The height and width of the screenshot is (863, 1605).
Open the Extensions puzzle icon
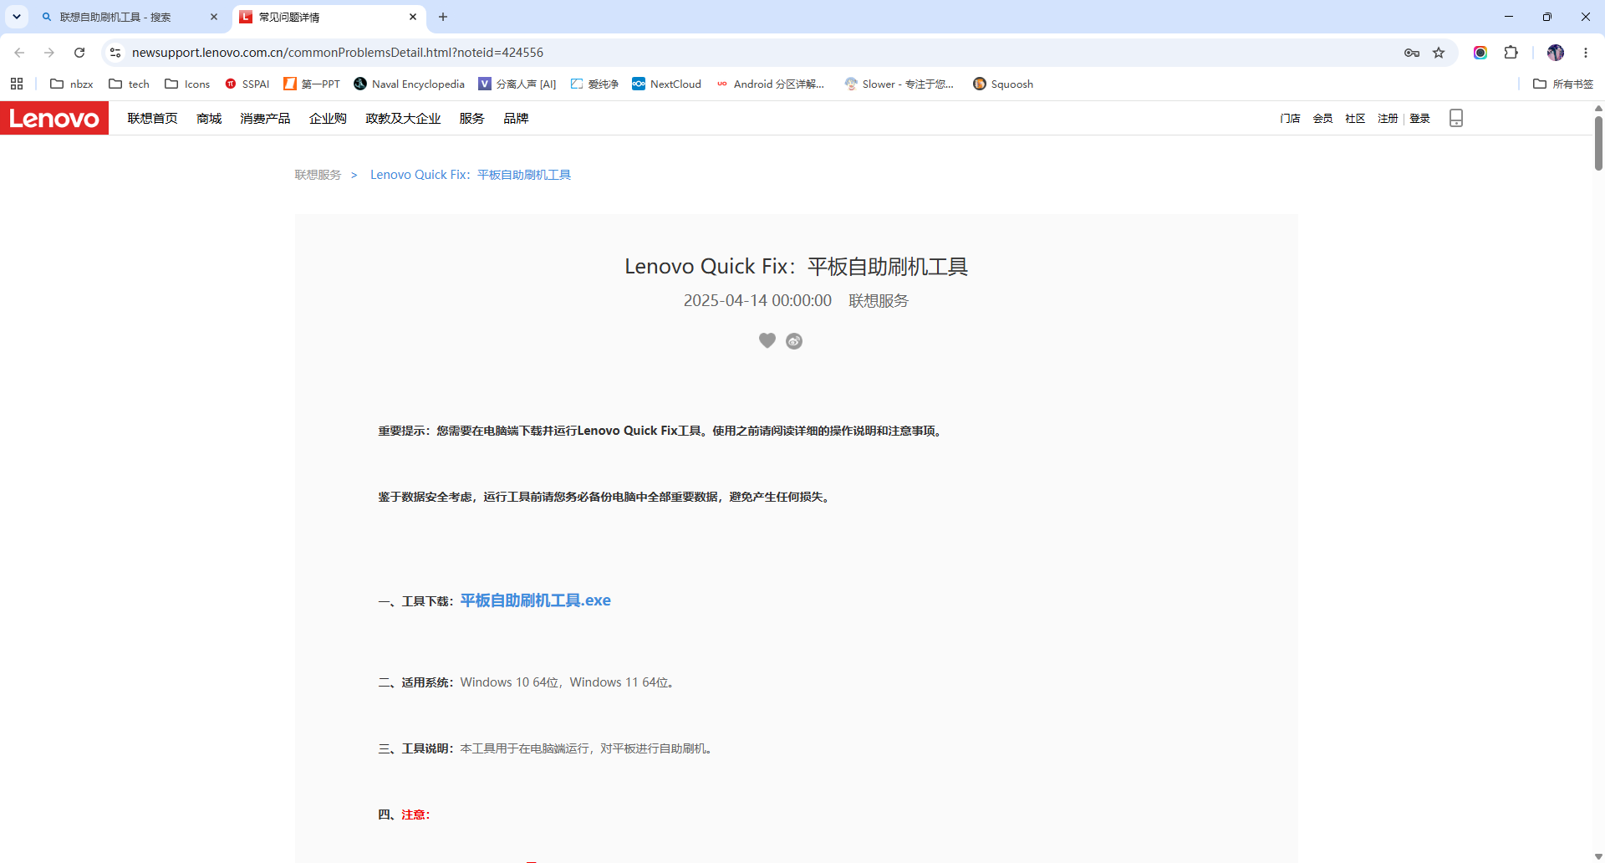[1511, 53]
